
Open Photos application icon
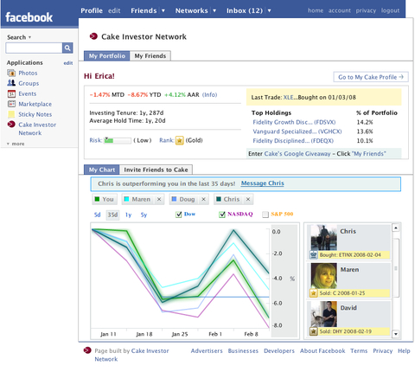[11, 73]
